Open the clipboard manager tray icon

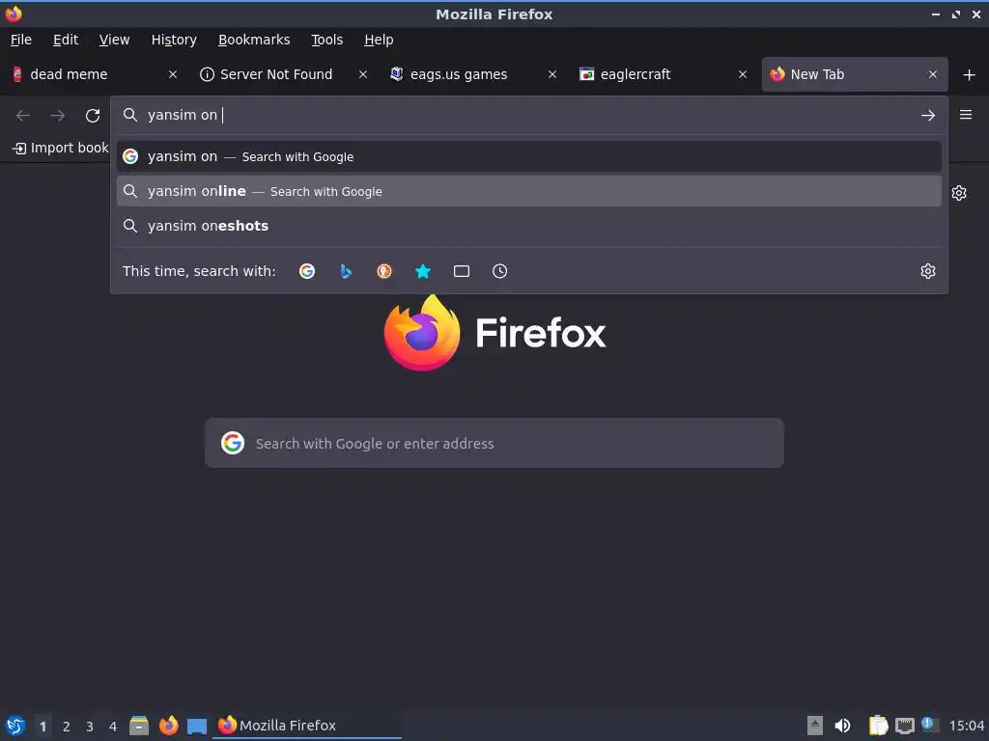[x=878, y=726]
